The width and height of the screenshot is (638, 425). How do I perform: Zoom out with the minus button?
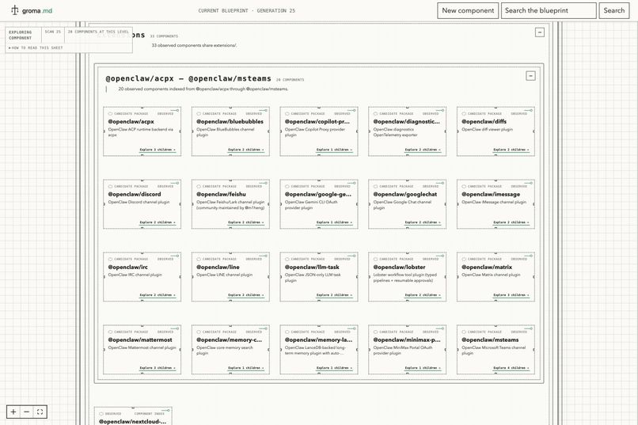point(26,412)
